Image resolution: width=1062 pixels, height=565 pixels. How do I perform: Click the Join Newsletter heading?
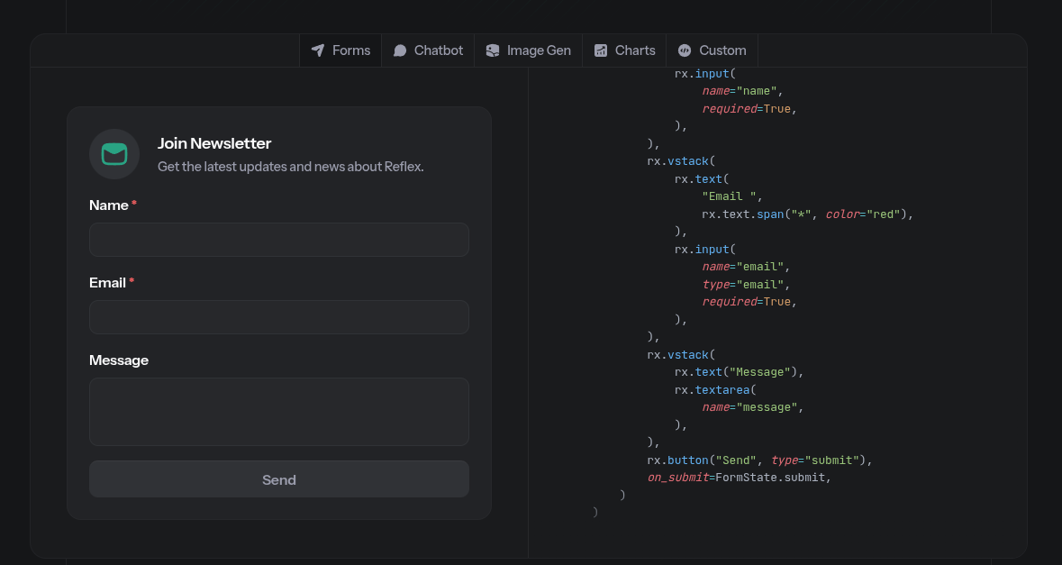[x=214, y=143]
